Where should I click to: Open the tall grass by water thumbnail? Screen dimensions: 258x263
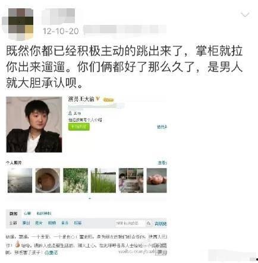(x=103, y=180)
